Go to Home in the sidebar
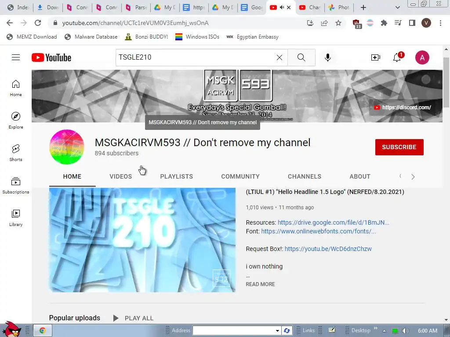 (16, 88)
